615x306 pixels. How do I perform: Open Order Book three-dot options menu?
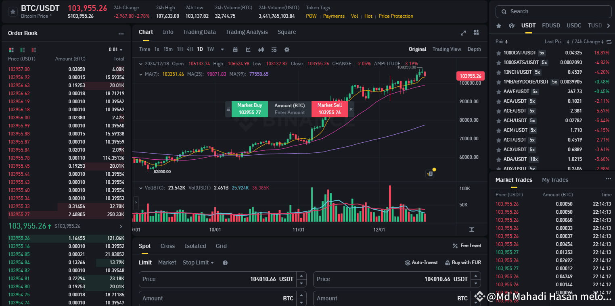coord(121,34)
